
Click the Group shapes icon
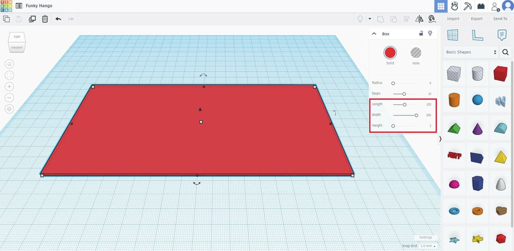tap(380, 19)
